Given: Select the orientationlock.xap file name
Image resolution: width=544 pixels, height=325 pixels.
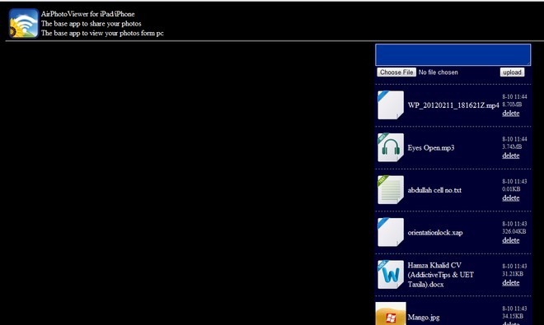Looking at the screenshot, I should click(435, 233).
